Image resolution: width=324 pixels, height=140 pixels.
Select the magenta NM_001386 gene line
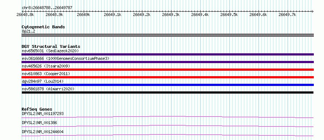coord(167,126)
